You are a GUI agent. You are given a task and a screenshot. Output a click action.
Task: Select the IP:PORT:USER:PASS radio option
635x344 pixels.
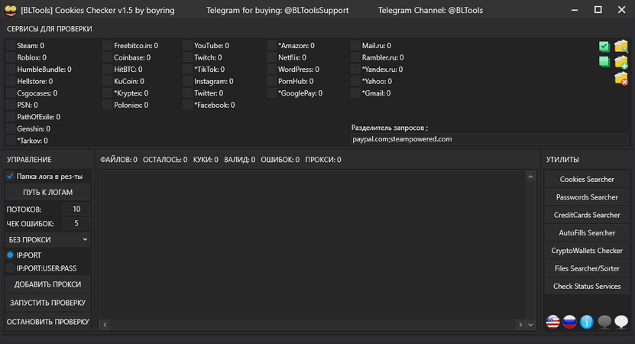click(10, 268)
